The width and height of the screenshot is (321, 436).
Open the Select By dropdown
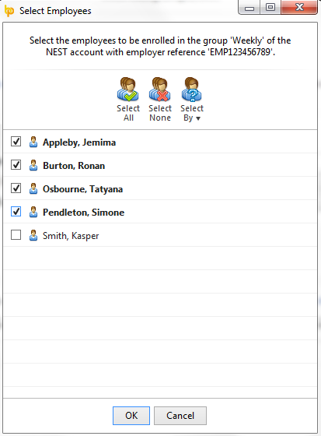coord(192,100)
